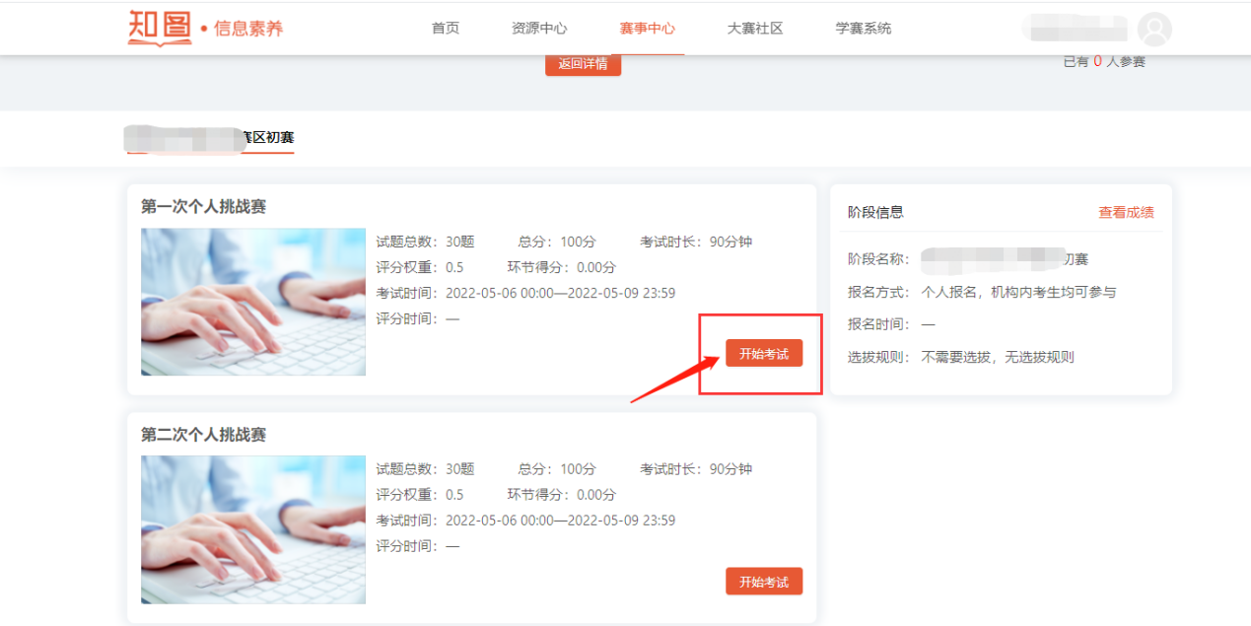Select the 赛事中心 navigation tab
Viewport: 1251px width, 626px height.
pos(647,29)
